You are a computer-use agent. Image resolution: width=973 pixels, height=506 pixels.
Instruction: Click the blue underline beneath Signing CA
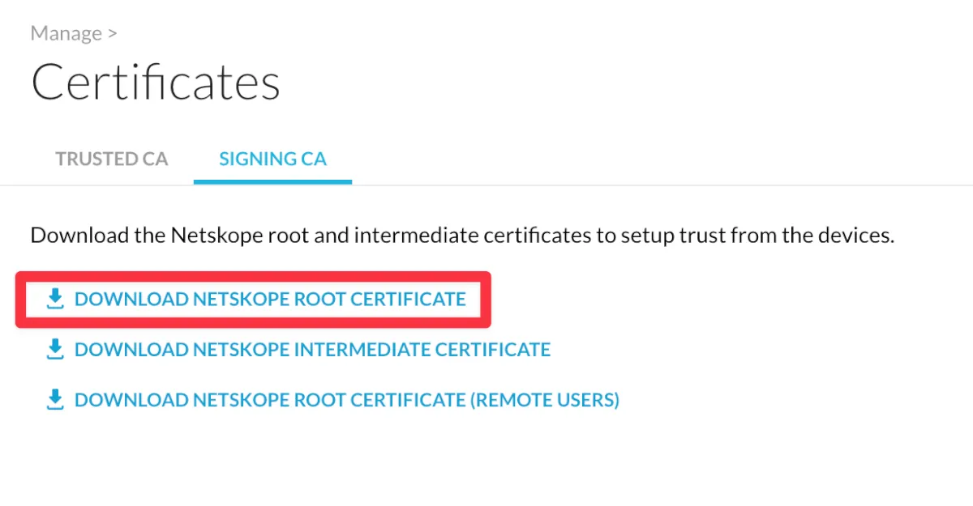click(272, 181)
